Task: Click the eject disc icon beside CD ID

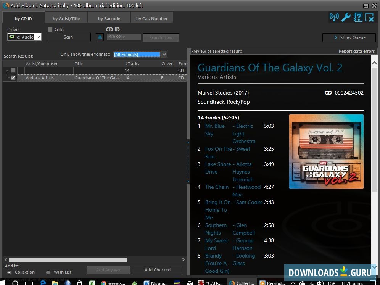Action: pyautogui.click(x=99, y=37)
